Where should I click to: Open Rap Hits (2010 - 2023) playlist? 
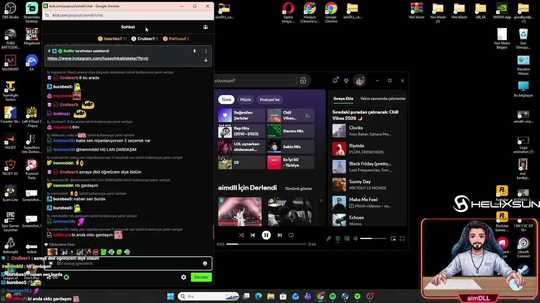[241, 131]
